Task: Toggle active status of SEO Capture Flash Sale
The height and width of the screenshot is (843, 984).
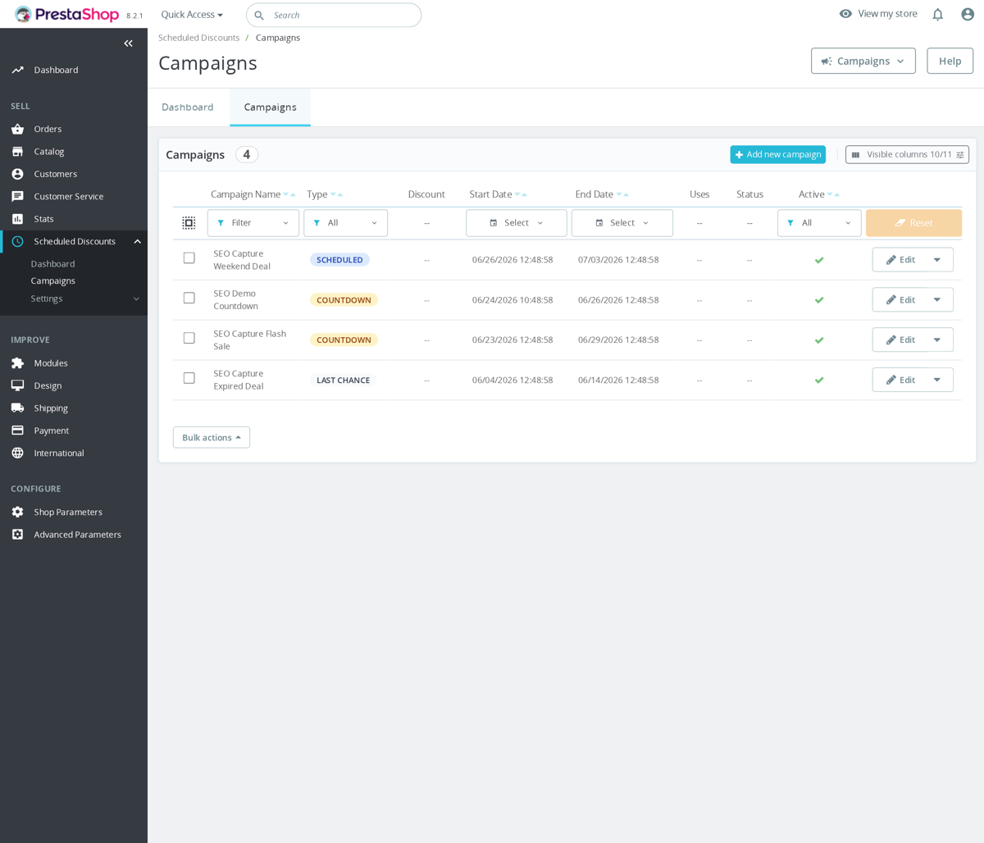Action: click(x=818, y=340)
